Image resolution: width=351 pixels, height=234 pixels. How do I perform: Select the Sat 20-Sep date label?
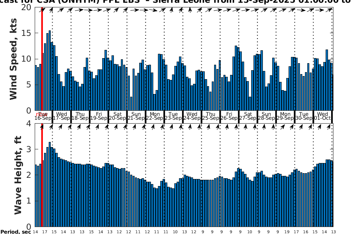[117, 116]
